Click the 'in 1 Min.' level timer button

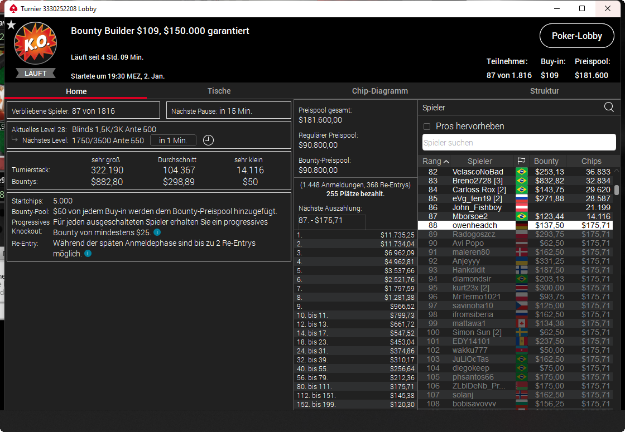point(173,140)
